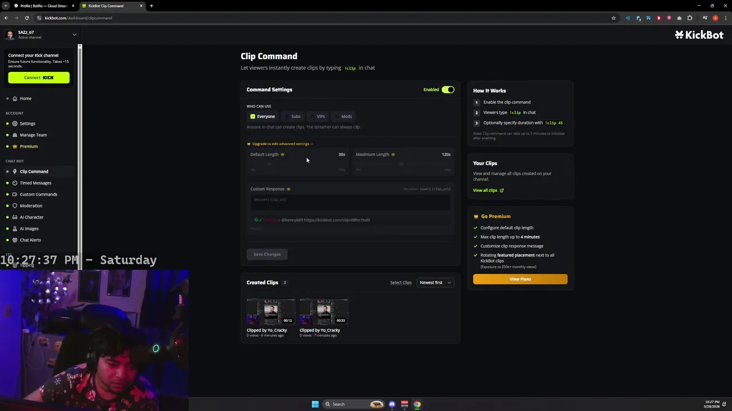Screen dimensions: 732x411
Task: Open AI Character sidebar icon
Action: pyautogui.click(x=15, y=217)
